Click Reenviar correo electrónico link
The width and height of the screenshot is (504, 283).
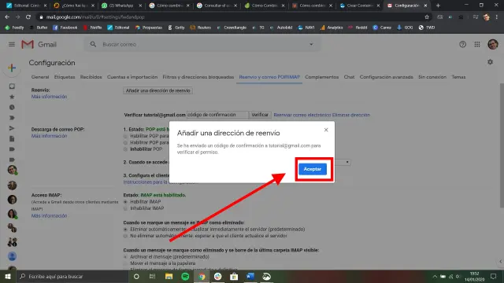(302, 115)
